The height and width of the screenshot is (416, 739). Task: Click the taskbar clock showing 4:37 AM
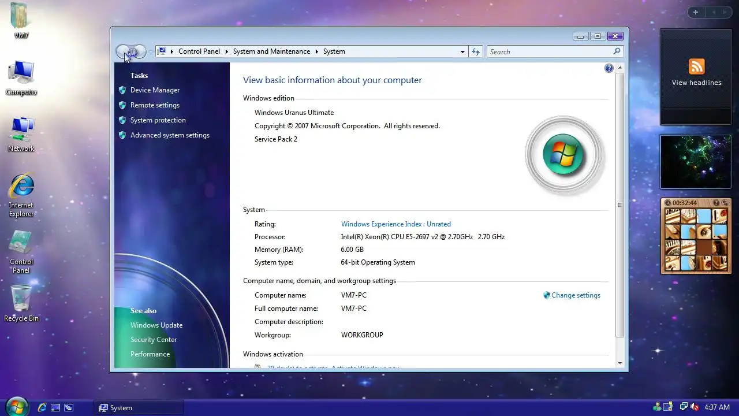(x=716, y=407)
